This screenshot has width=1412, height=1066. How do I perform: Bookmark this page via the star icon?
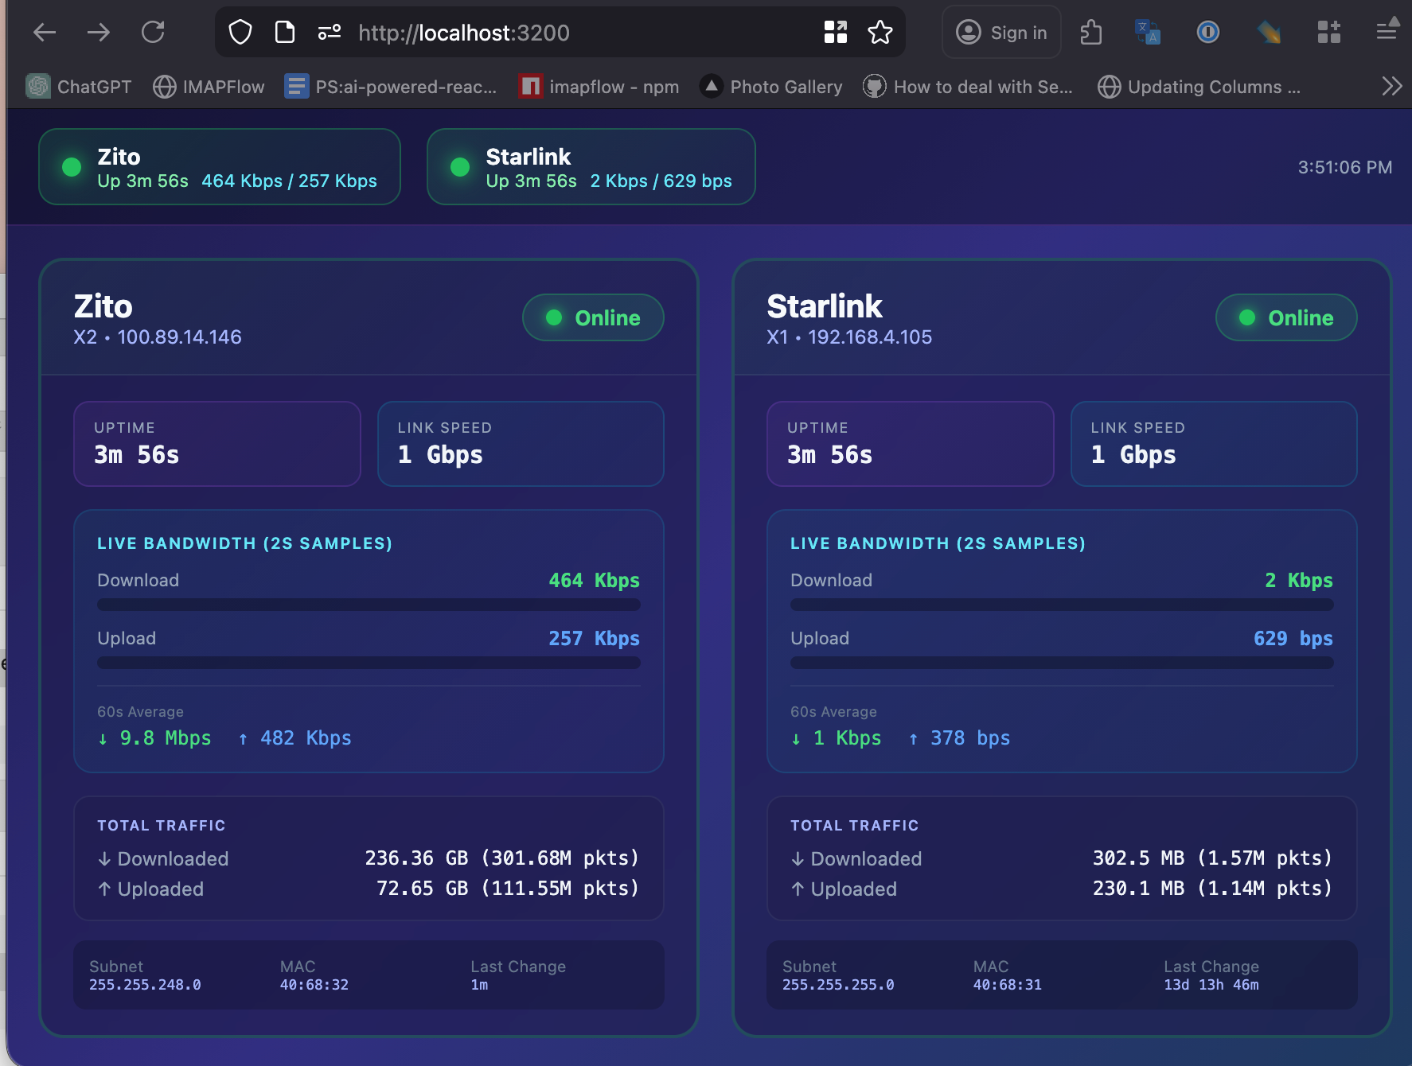tap(880, 33)
